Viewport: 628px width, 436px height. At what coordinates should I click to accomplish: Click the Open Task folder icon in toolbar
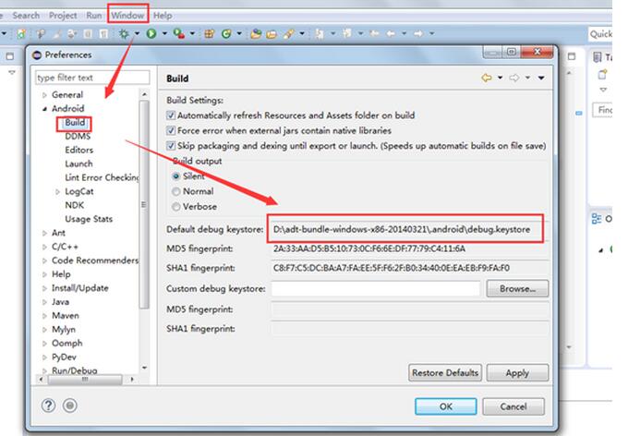tap(272, 34)
